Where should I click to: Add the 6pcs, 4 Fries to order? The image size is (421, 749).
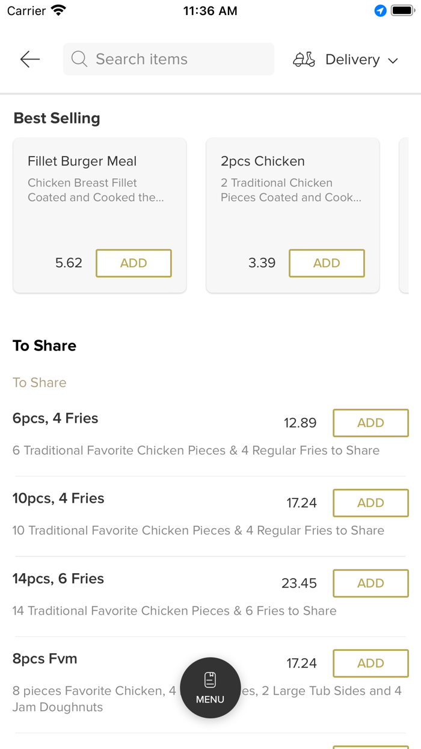pyautogui.click(x=370, y=423)
